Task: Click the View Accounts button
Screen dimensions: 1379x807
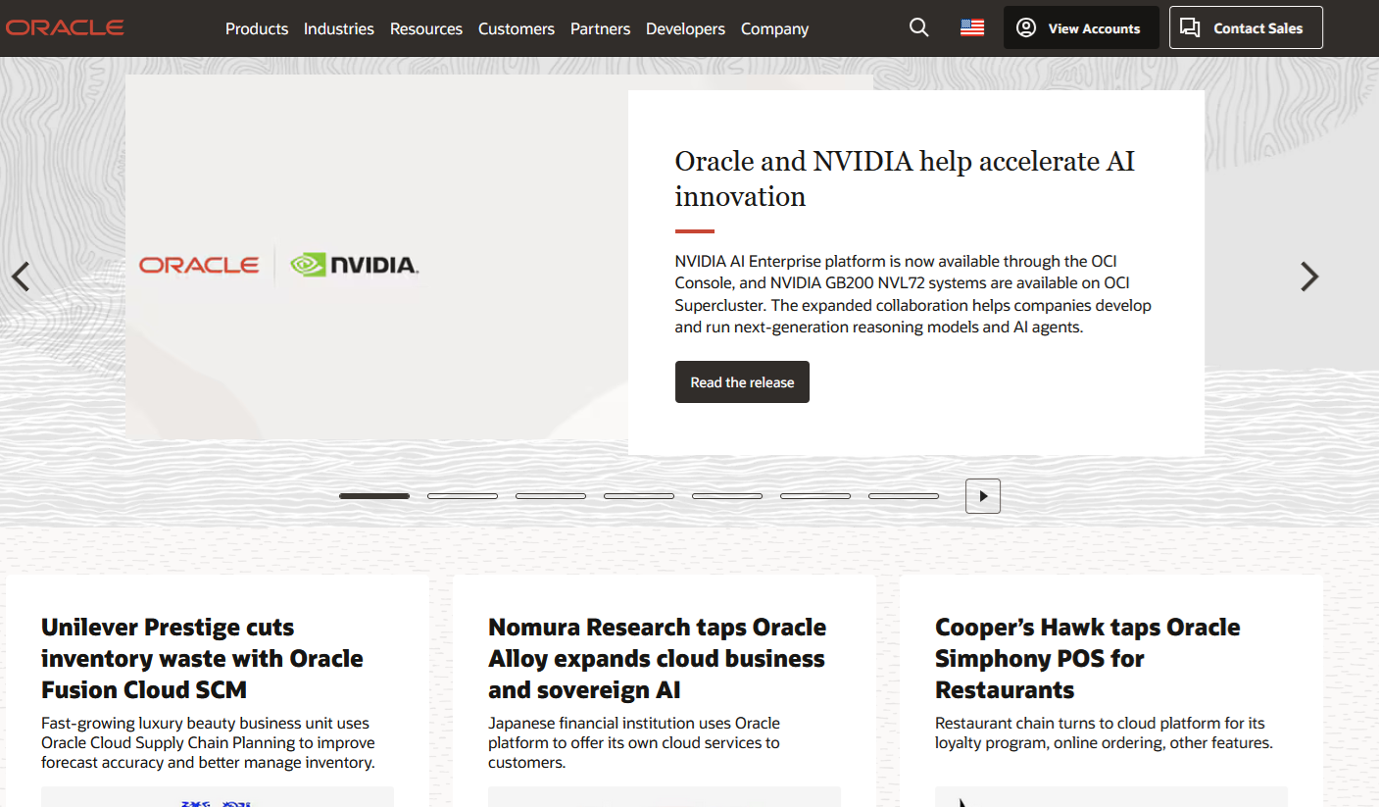Action: pyautogui.click(x=1081, y=27)
